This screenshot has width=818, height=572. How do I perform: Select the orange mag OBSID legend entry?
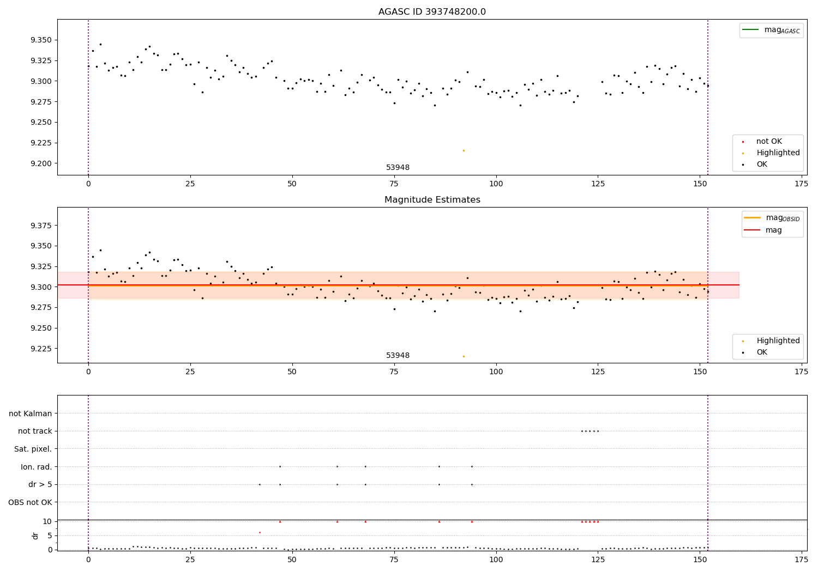pos(772,218)
